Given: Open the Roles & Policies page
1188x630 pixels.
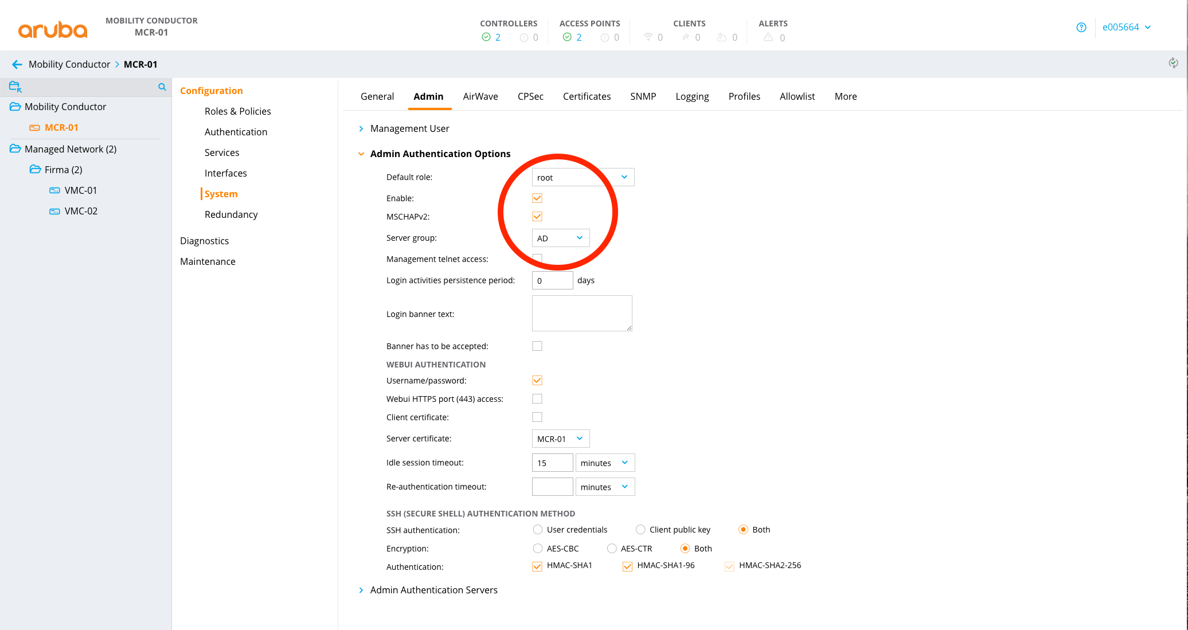Looking at the screenshot, I should pos(237,111).
